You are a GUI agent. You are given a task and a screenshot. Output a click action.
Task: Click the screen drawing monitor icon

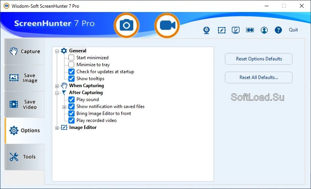[x=236, y=30]
